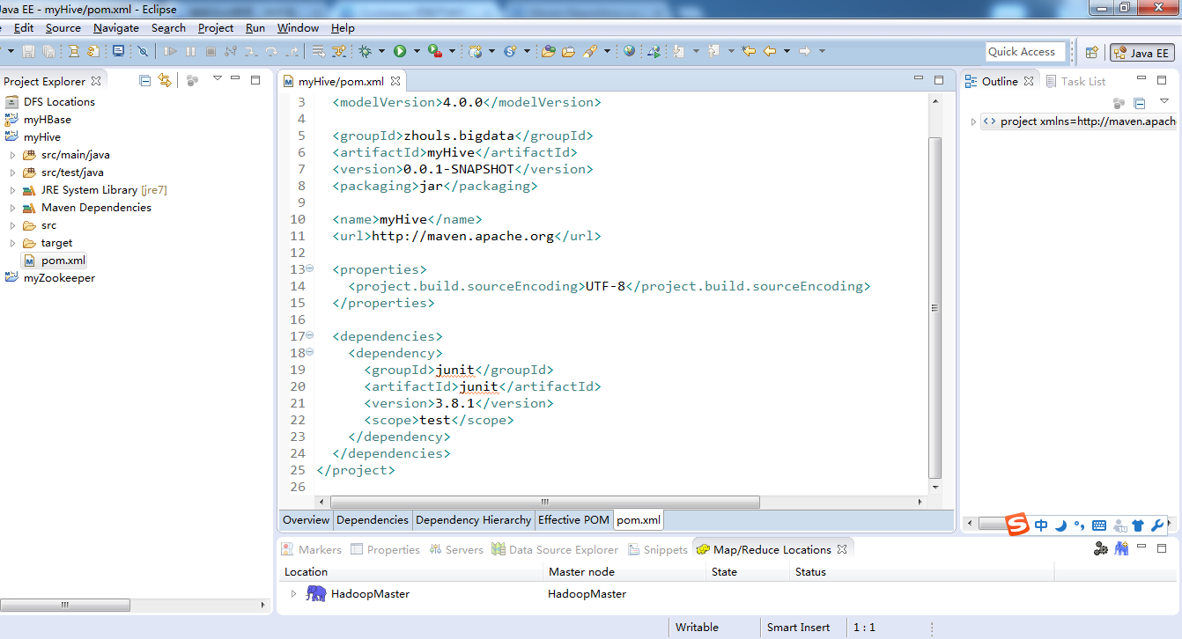1182x639 pixels.
Task: Click the Open Web Browser globe icon
Action: pos(629,51)
